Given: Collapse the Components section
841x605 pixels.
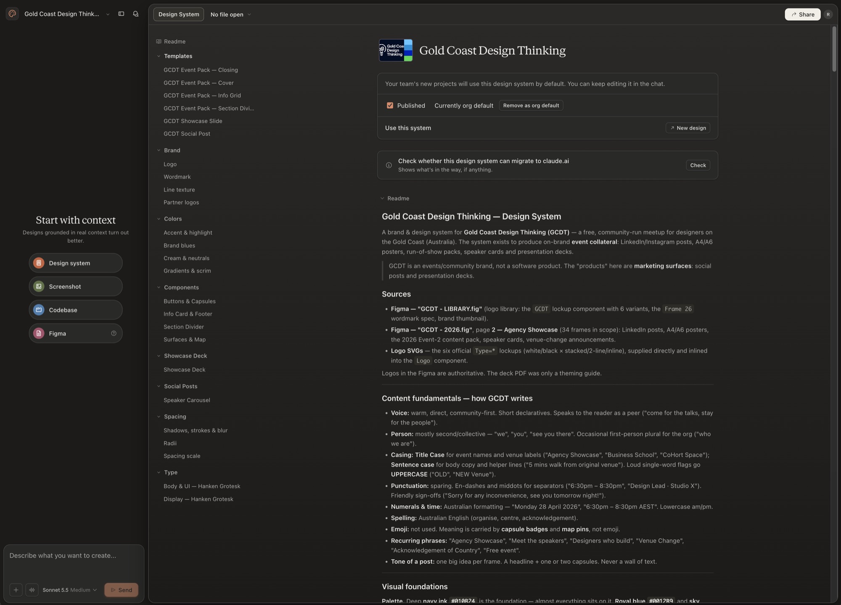Looking at the screenshot, I should pos(159,287).
